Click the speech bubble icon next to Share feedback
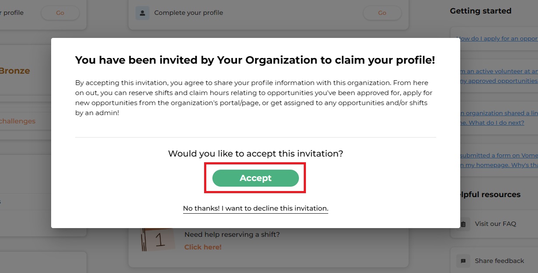Screen dimensions: 538x273 click(x=463, y=261)
